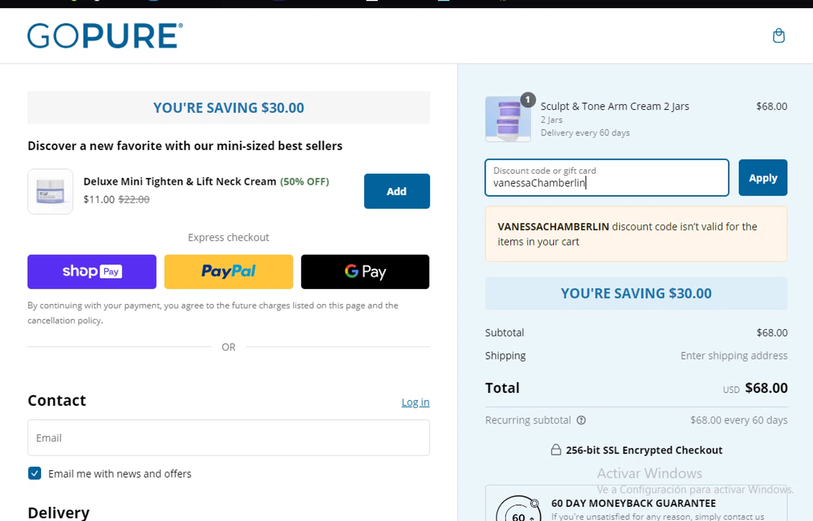
Task: Click the Contact section heading
Action: 57,401
